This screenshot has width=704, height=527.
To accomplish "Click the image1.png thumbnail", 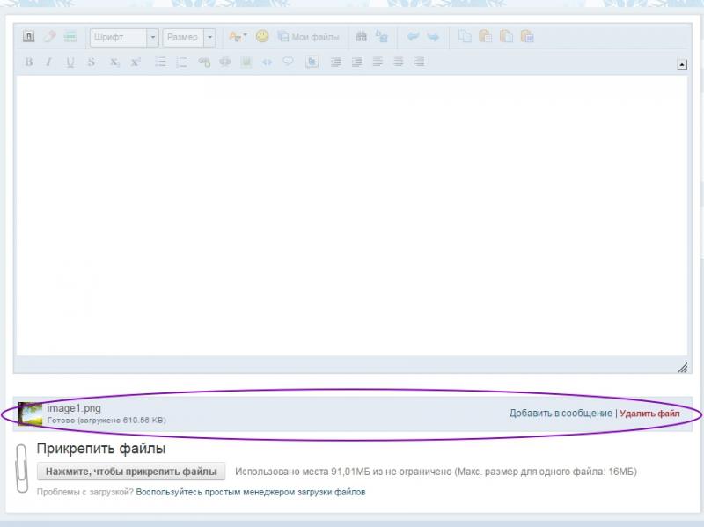I will coord(31,414).
